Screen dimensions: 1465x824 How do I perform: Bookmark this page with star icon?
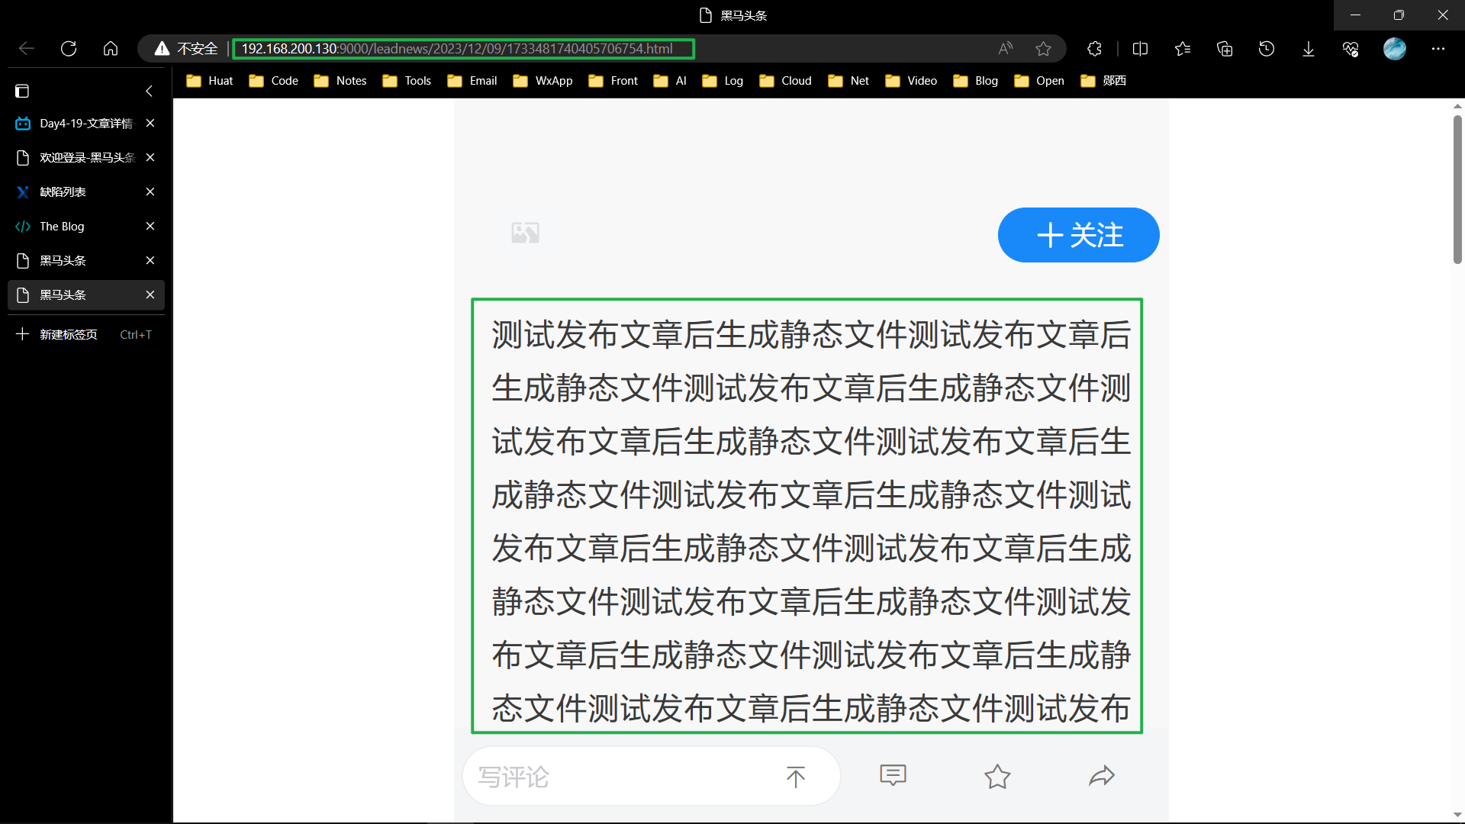1043,49
